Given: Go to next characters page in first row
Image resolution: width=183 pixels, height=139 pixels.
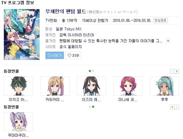Looking at the screenshot, I should pos(177,71).
